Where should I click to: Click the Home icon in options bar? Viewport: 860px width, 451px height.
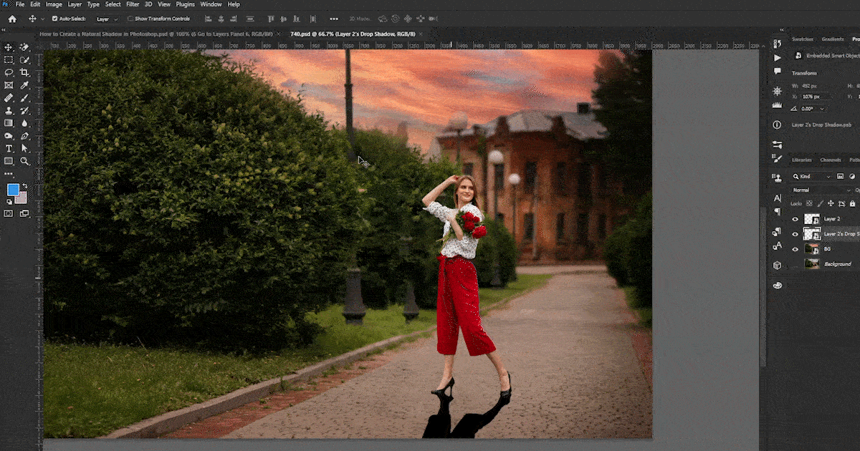click(x=12, y=19)
